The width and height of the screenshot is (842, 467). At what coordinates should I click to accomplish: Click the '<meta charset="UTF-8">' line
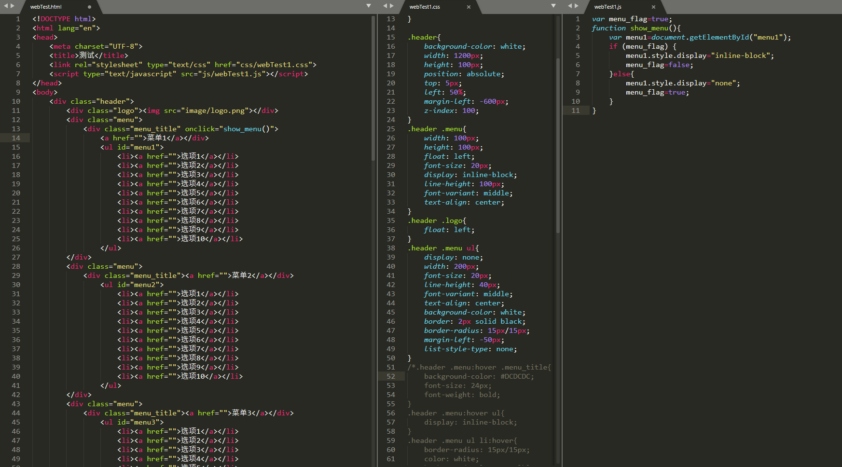(x=96, y=46)
